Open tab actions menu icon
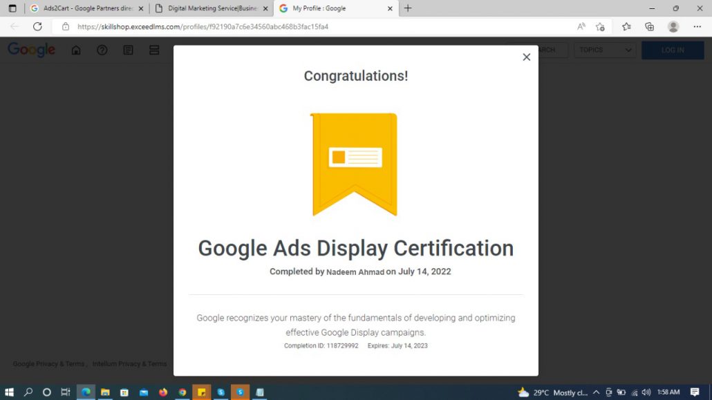This screenshot has width=712, height=400. (12, 8)
